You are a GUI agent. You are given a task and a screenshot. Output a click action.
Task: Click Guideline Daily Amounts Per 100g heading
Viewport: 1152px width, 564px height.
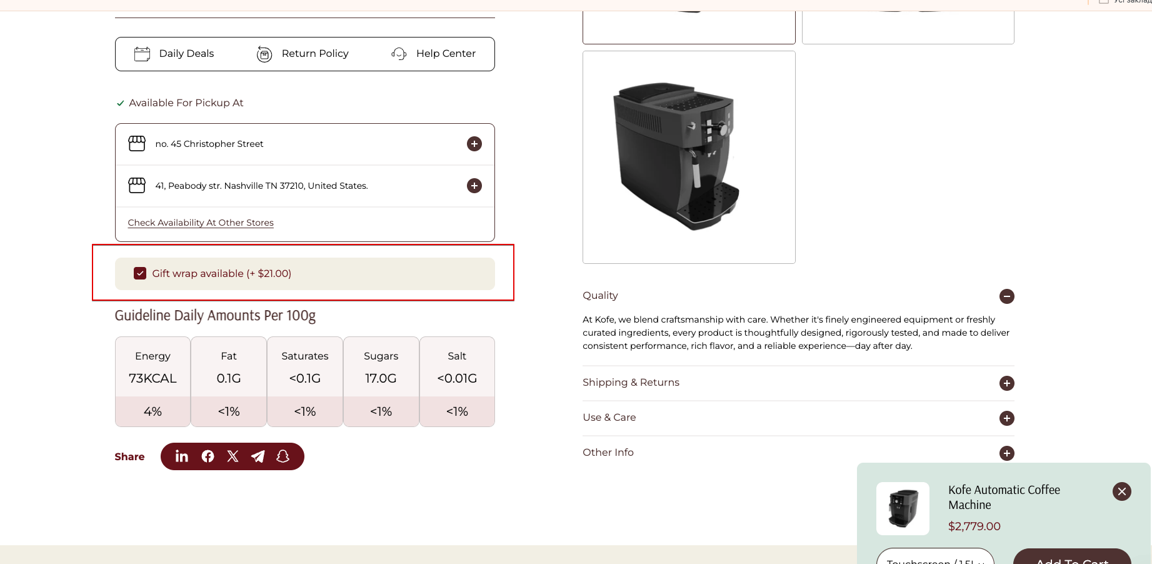pyautogui.click(x=215, y=316)
